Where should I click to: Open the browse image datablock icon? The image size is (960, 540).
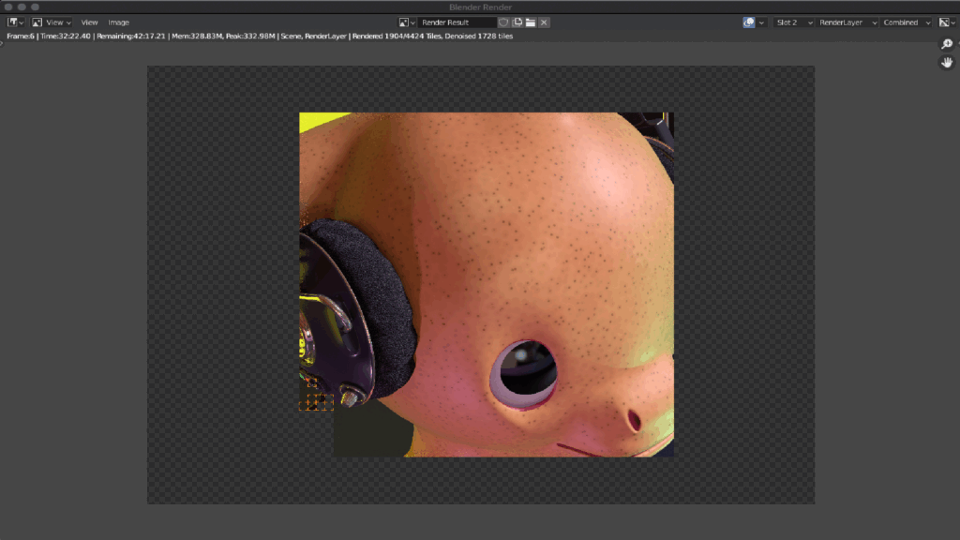404,22
